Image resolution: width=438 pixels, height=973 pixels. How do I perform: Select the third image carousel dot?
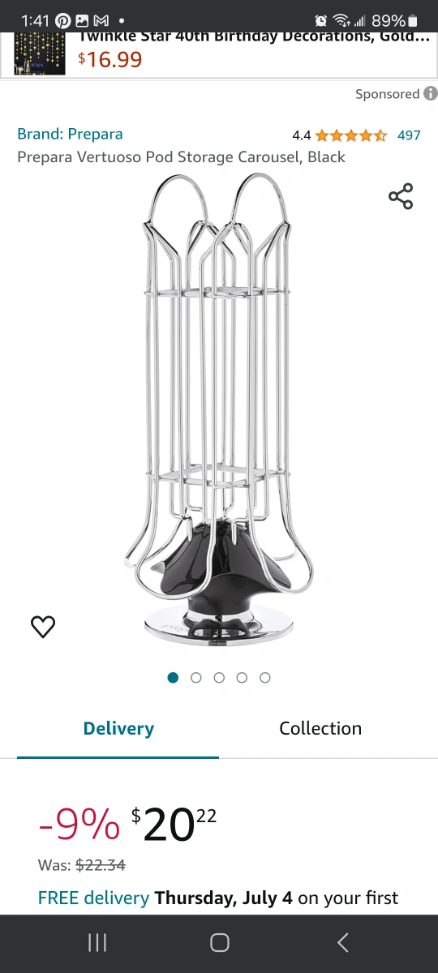[x=219, y=678]
